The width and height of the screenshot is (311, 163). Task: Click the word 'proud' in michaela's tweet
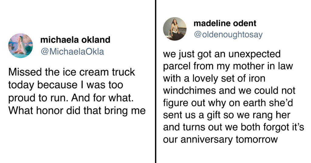click(x=21, y=98)
